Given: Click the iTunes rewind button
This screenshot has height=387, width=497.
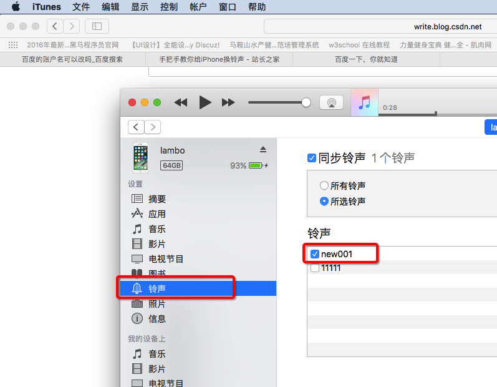Looking at the screenshot, I should pos(181,102).
